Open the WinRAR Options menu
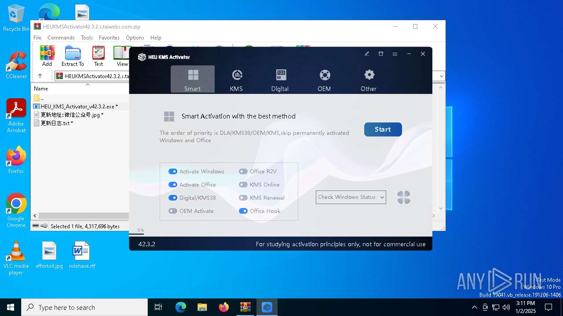The image size is (563, 316). (135, 38)
